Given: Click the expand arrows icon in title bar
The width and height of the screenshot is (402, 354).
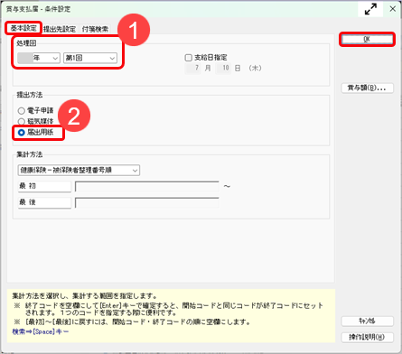Looking at the screenshot, I should click(x=370, y=9).
